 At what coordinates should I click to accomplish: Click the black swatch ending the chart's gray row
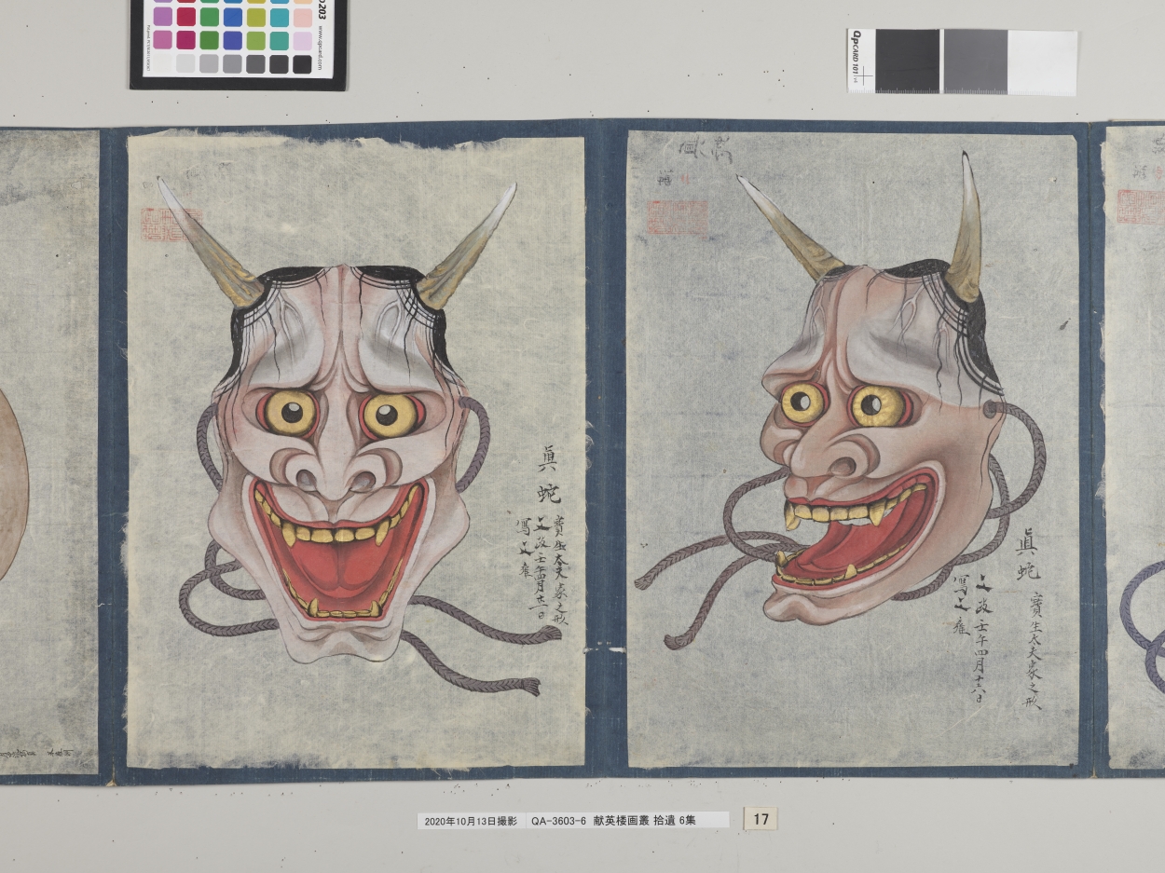pos(302,64)
